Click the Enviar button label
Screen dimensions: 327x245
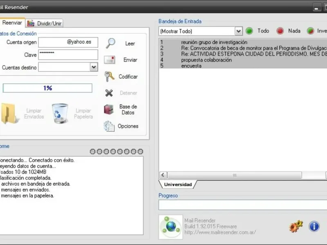[130, 60]
